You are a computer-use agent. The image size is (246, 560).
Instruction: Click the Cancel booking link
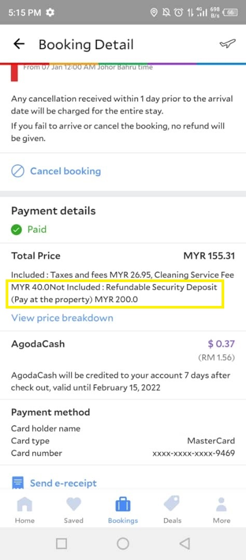click(x=65, y=171)
